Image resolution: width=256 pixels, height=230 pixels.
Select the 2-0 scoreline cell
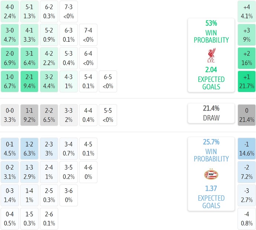(x=10, y=58)
